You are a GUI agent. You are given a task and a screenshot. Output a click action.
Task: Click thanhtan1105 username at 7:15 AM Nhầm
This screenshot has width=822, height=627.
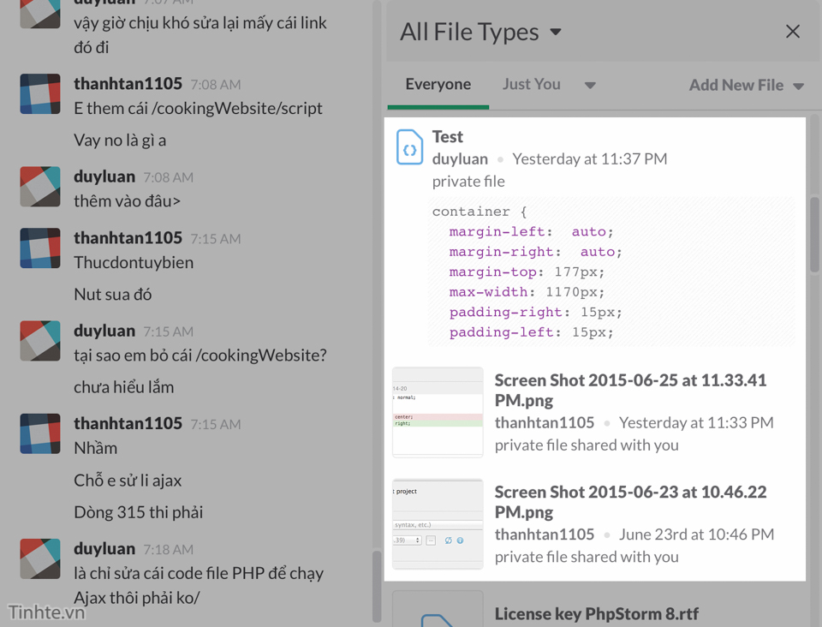(x=128, y=423)
